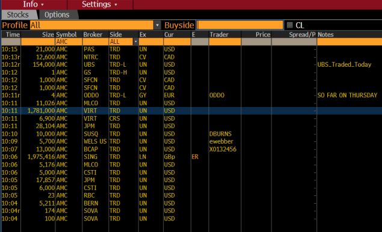Click the Ex filter field
382x232 pixels.
tap(151, 41)
